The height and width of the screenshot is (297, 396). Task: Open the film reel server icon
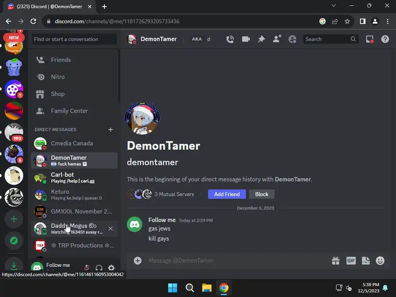14,89
